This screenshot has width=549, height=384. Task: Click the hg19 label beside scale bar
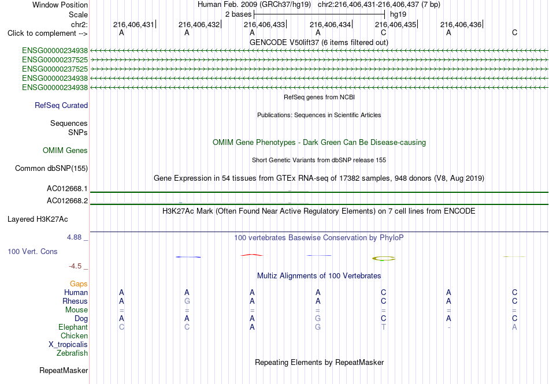(x=398, y=14)
